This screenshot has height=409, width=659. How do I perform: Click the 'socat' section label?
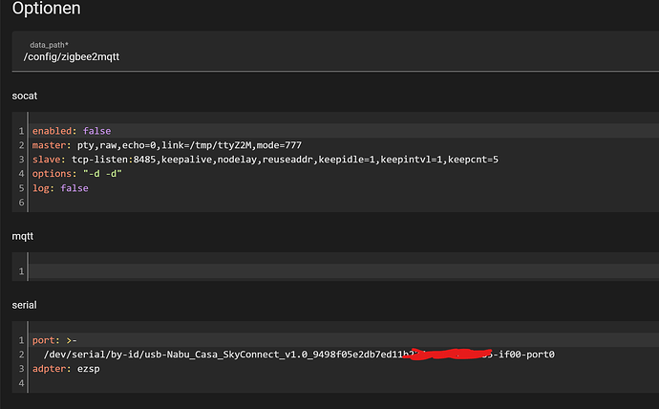25,96
